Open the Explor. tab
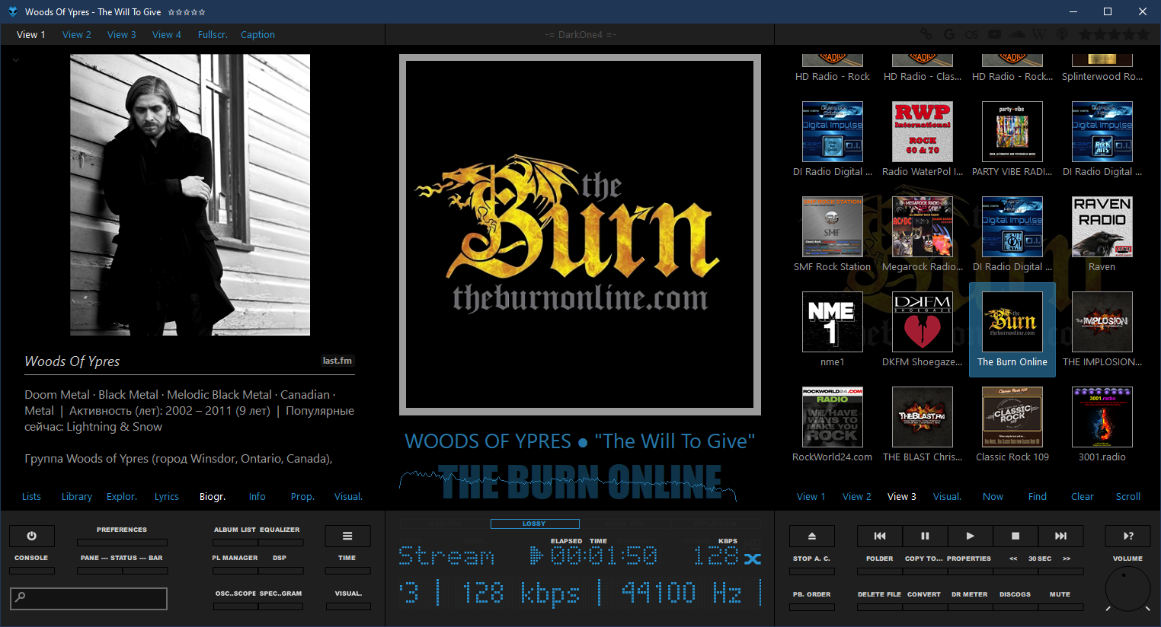1161x627 pixels. click(x=122, y=496)
